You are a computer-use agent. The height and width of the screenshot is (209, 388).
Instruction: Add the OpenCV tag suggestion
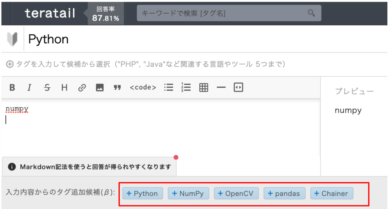[237, 193]
